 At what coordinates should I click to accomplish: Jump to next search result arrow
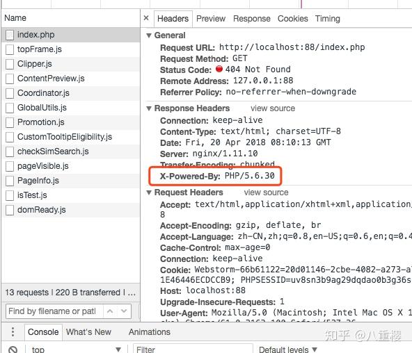point(124,311)
